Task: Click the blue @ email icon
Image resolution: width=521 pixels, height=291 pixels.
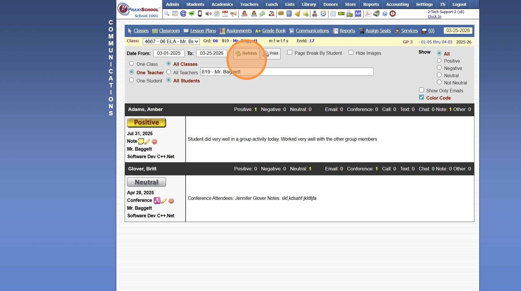Action: tap(183, 14)
